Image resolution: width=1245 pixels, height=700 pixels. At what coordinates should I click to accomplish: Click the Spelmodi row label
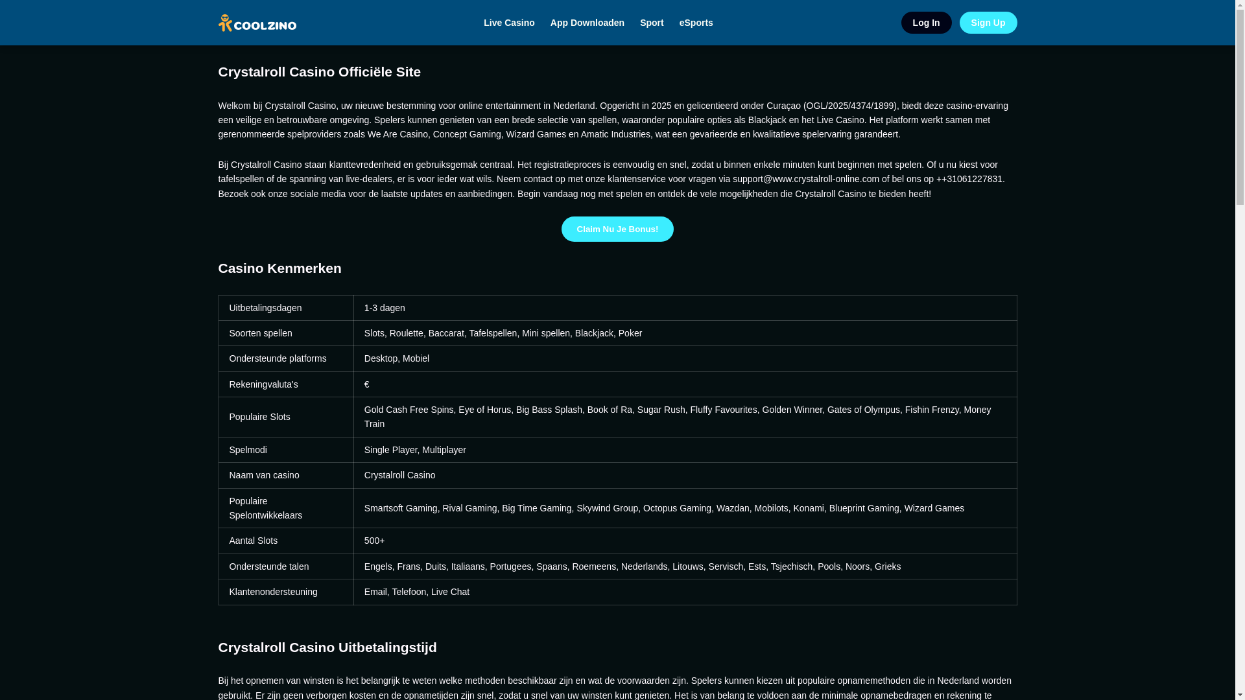[x=286, y=450]
